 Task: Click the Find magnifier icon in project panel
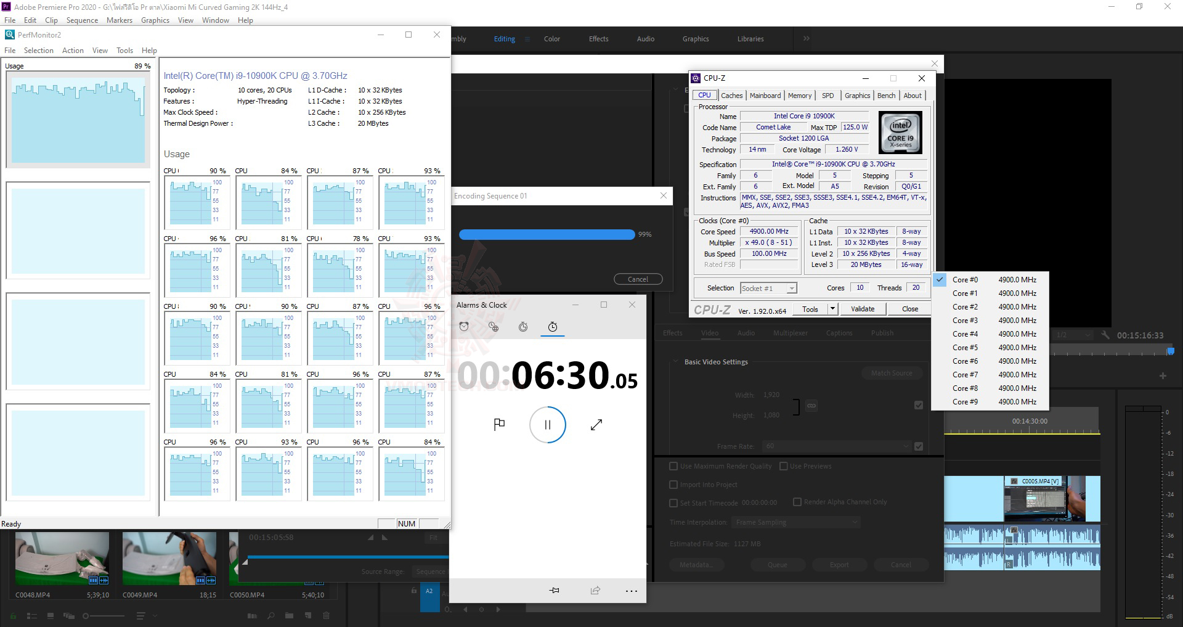[x=270, y=615]
